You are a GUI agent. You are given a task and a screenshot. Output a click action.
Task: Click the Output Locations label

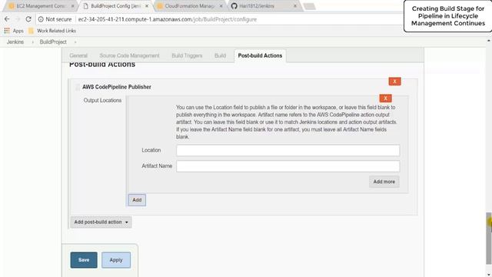pyautogui.click(x=102, y=101)
